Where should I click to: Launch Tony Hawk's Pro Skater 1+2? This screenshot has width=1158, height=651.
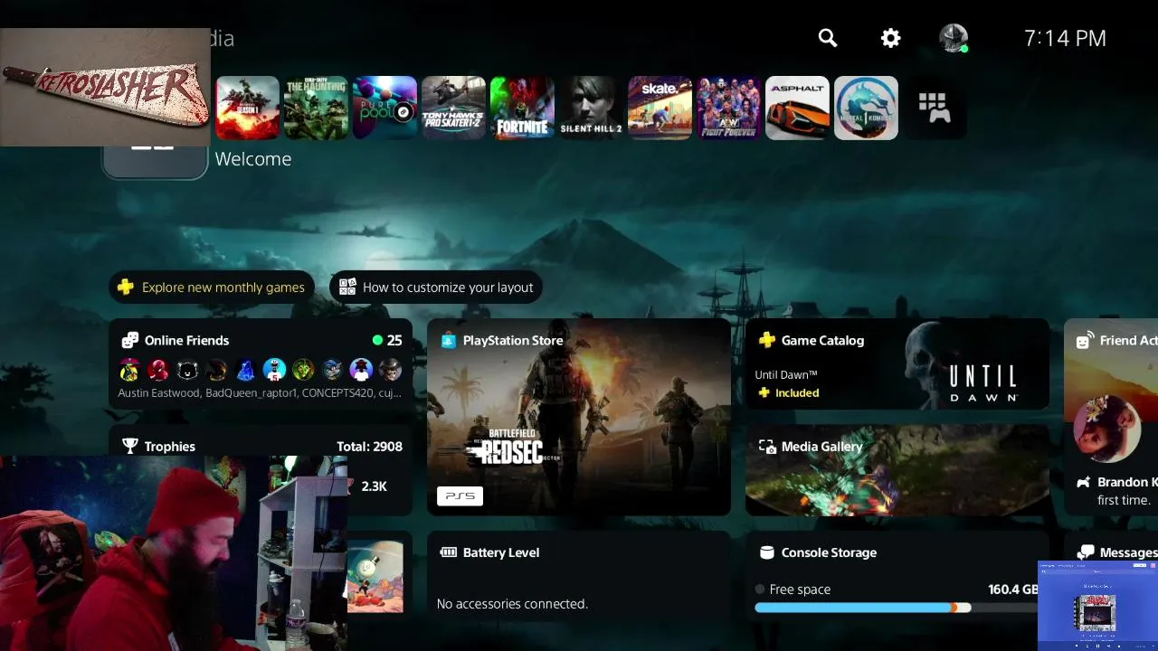pos(453,108)
